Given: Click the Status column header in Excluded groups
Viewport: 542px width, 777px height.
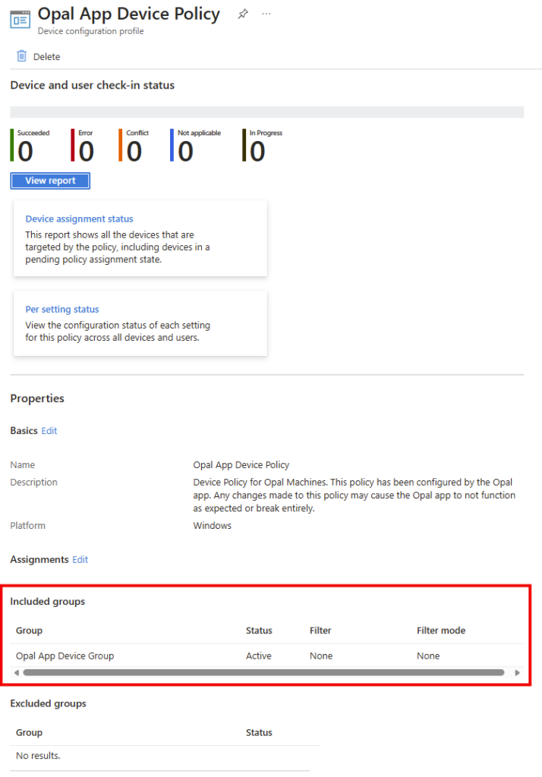Looking at the screenshot, I should tap(258, 732).
